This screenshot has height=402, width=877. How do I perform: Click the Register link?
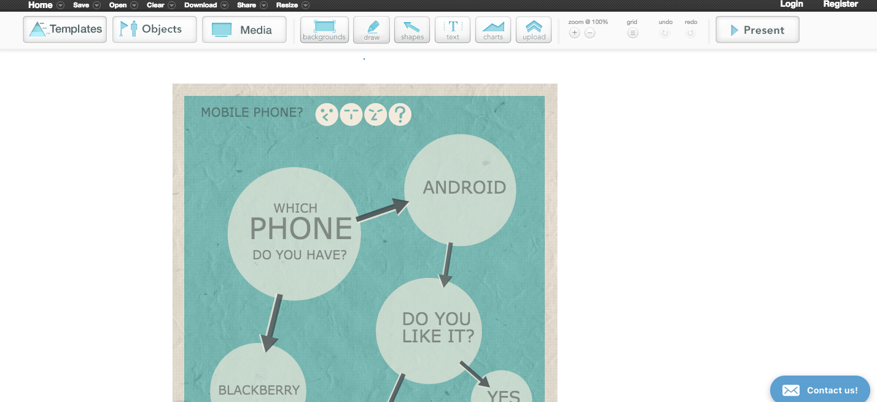tap(841, 4)
